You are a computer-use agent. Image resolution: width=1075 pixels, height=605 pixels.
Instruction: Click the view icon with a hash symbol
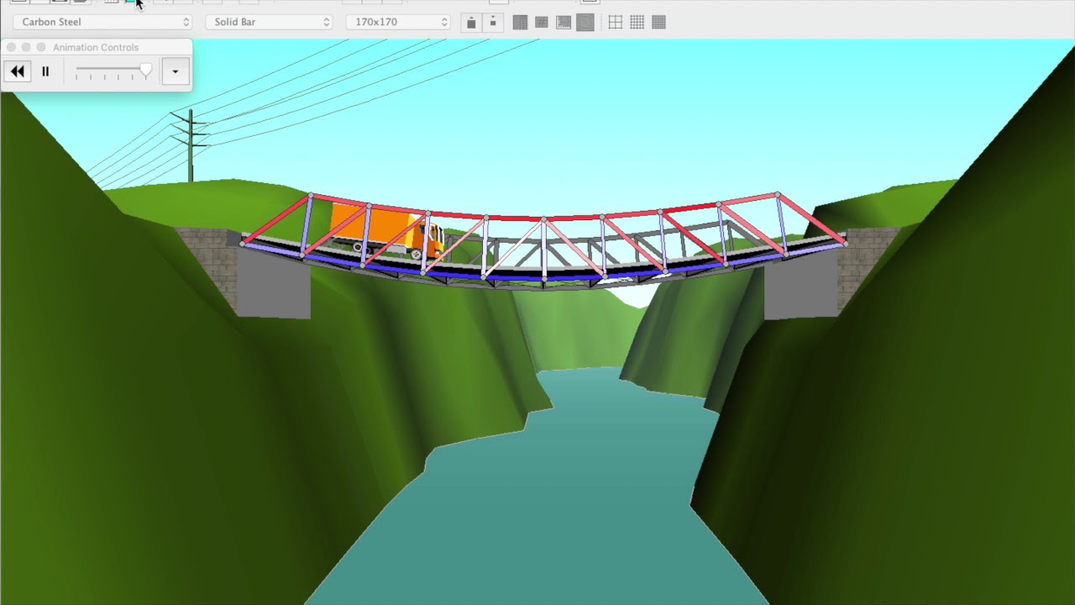(x=542, y=23)
